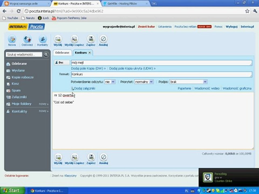The height and width of the screenshot is (194, 259).
Task: Click Dodaj pole Kopia ukryta (UDW) link
Action: pyautogui.click(x=132, y=68)
